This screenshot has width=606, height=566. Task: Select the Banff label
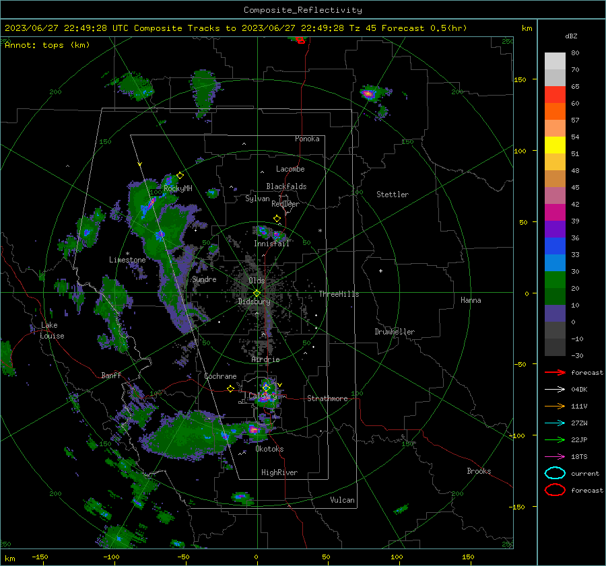[x=111, y=375]
